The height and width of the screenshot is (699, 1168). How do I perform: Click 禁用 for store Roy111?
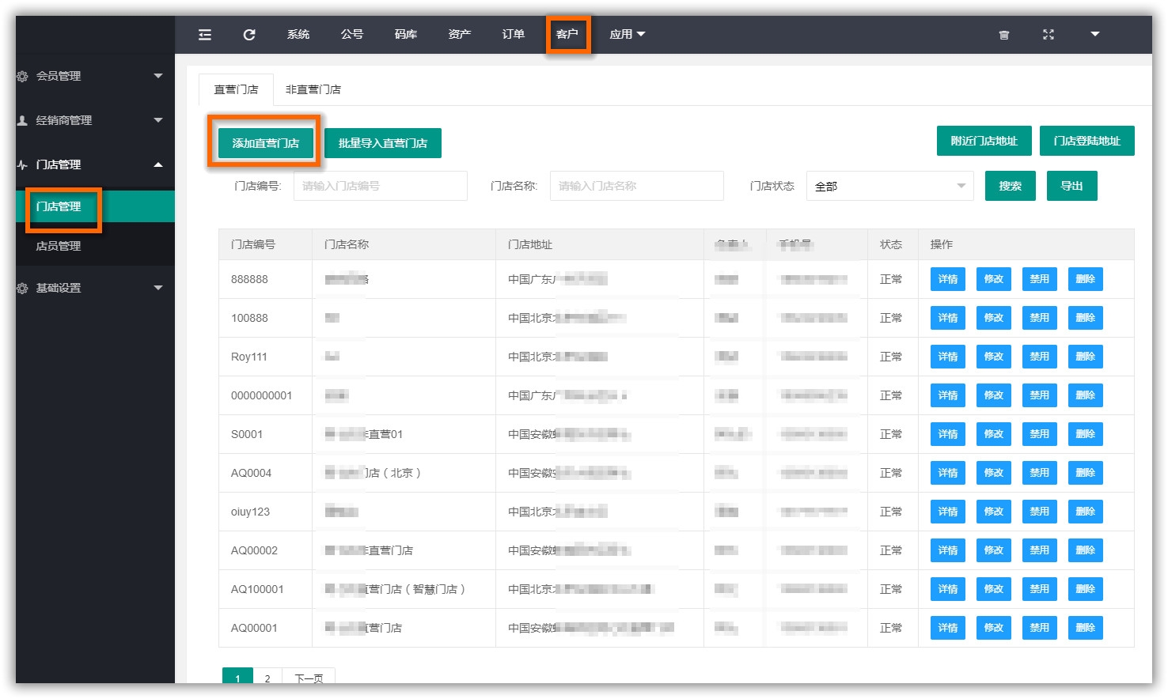(1040, 357)
